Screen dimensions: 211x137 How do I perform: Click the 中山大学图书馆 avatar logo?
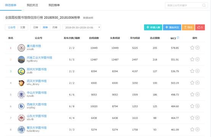click(21, 94)
